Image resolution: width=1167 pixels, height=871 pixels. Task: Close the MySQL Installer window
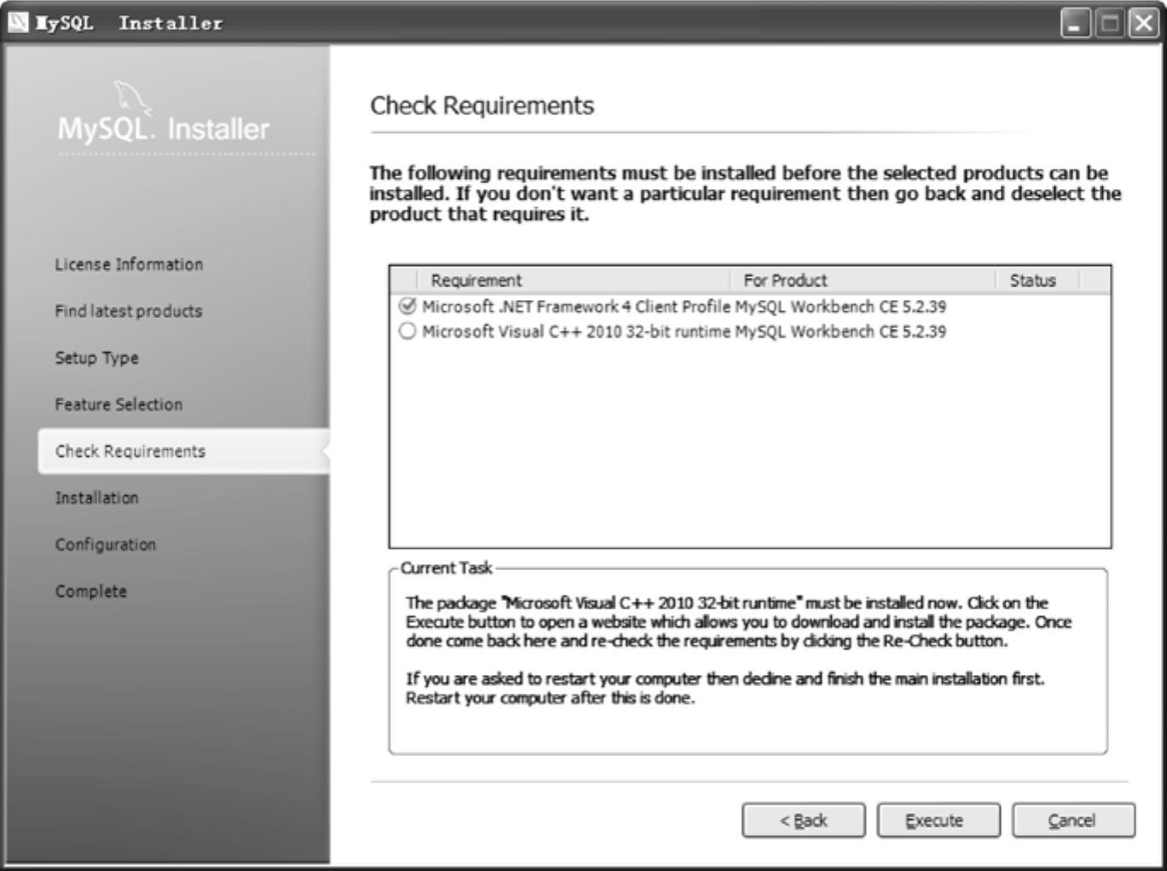click(x=1143, y=23)
